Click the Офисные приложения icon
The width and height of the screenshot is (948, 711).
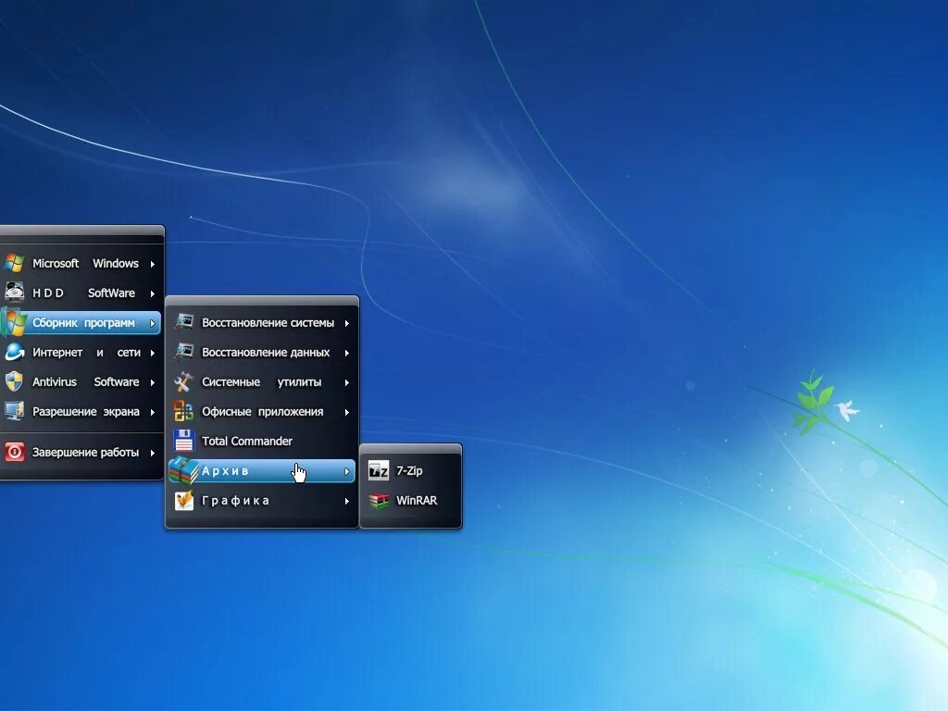184,411
